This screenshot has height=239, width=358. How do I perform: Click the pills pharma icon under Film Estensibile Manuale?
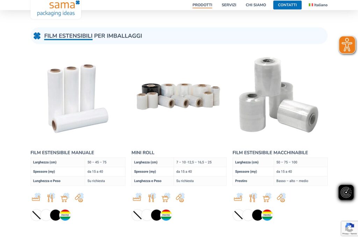coord(79,198)
